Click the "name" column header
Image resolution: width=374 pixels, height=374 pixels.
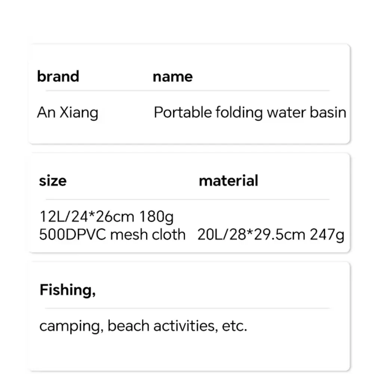(x=172, y=76)
